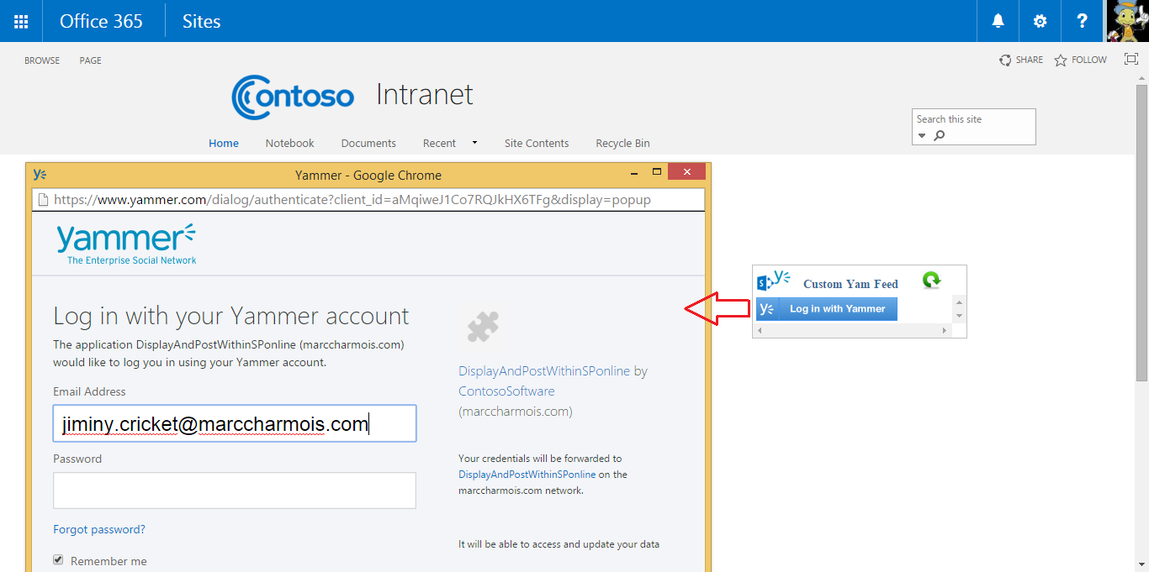
Task: Click web part scroll right arrow
Action: (x=945, y=331)
